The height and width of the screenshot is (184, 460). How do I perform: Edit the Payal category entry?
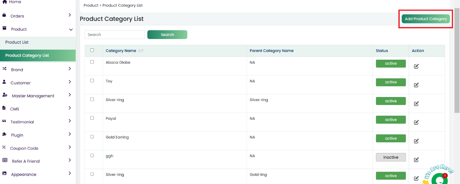(416, 122)
